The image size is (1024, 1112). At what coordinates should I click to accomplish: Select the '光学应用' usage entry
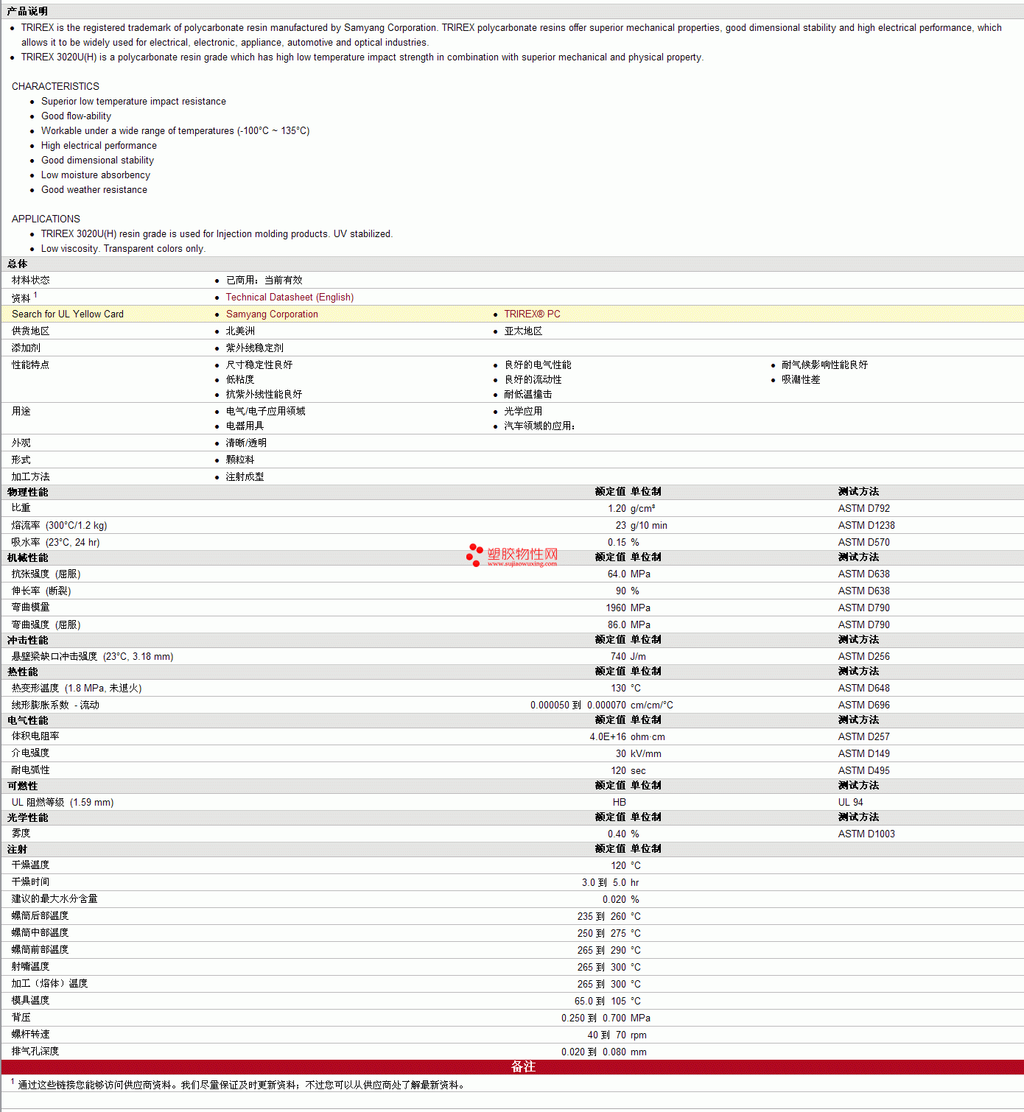(x=523, y=412)
